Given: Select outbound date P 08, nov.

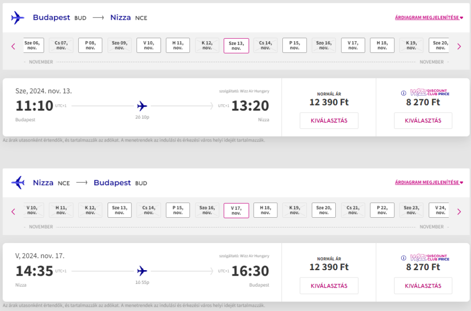Looking at the screenshot, I should coord(90,45).
